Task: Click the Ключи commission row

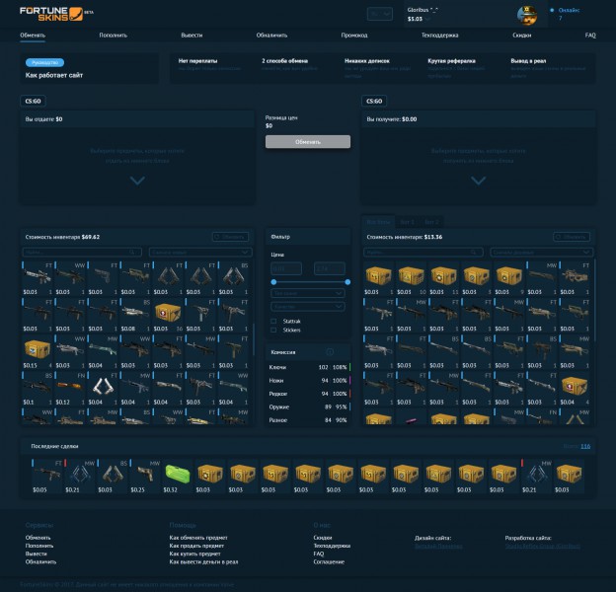Action: [310, 367]
